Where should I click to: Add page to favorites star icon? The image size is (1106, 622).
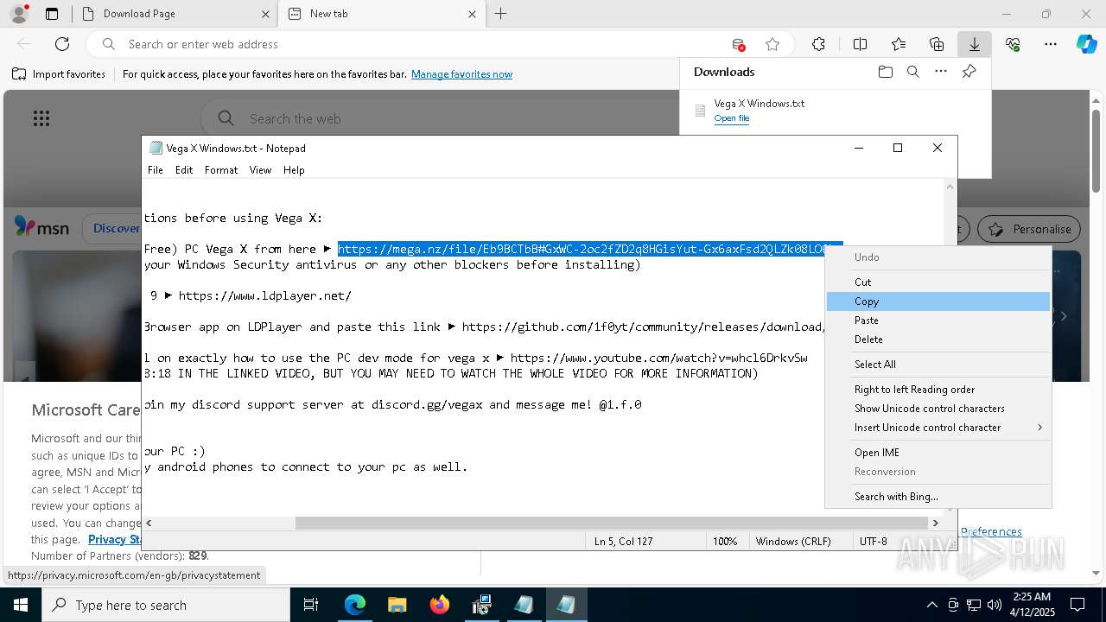(x=772, y=44)
